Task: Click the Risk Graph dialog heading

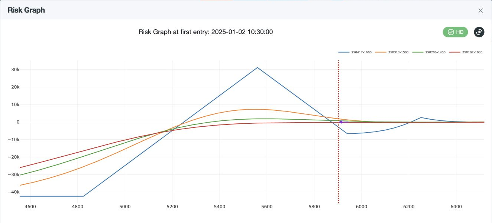Action: [26, 10]
